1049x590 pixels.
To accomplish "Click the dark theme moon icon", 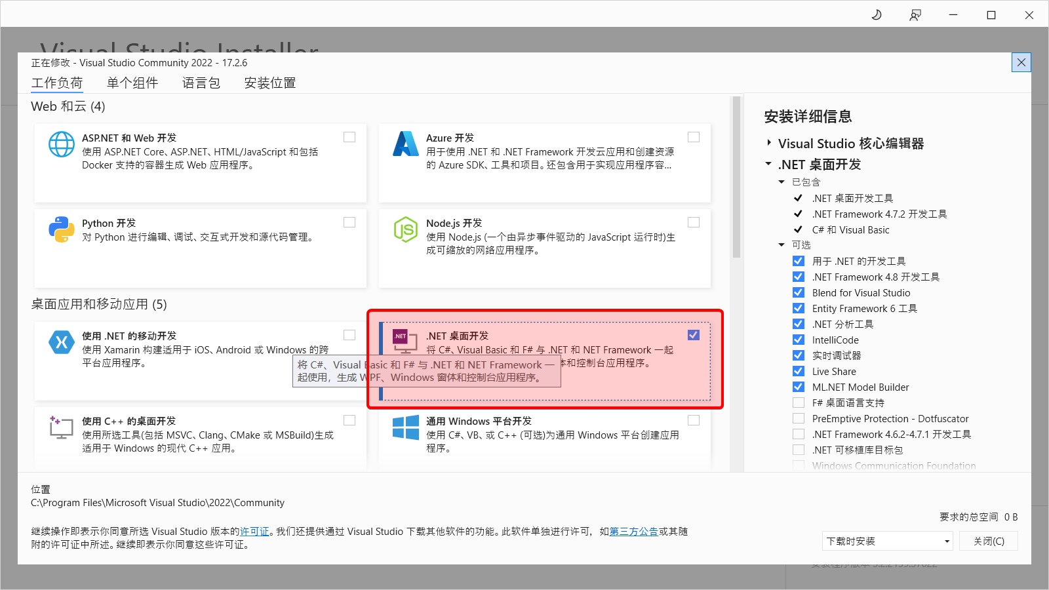I will [877, 15].
